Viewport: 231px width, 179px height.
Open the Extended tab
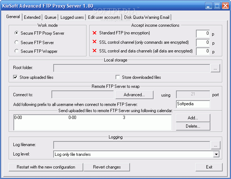[x=32, y=17]
